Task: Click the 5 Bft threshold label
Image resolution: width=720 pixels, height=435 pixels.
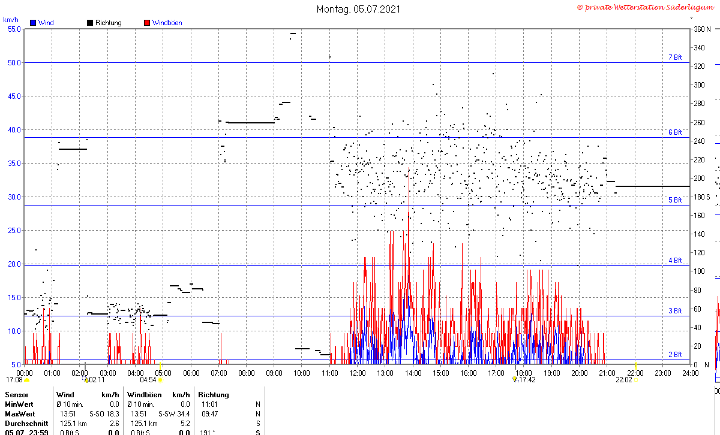Action: (675, 200)
